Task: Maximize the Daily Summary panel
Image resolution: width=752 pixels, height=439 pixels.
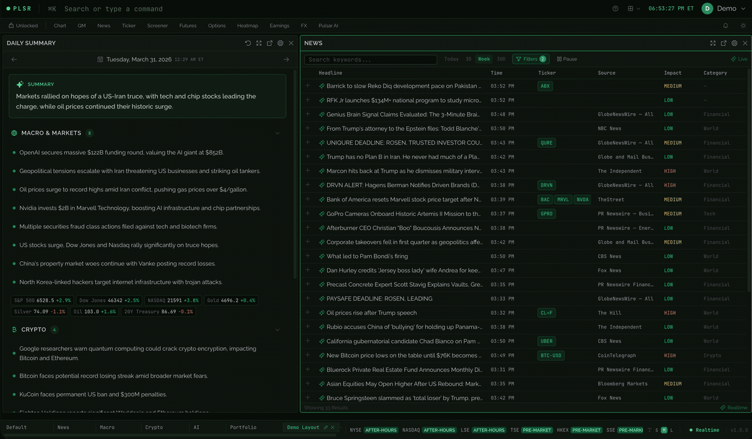Action: pyautogui.click(x=259, y=43)
